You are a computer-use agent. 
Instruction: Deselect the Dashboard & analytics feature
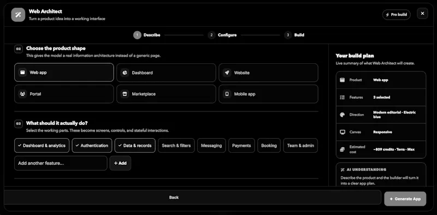coord(42,145)
